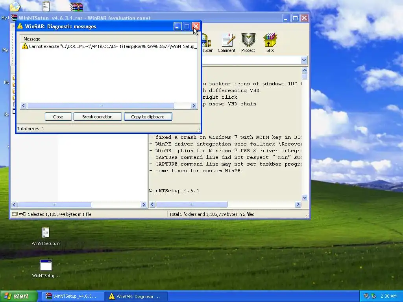The height and width of the screenshot is (302, 403).
Task: Click the drive/key icon in WinRAR status bar
Action: (19, 214)
